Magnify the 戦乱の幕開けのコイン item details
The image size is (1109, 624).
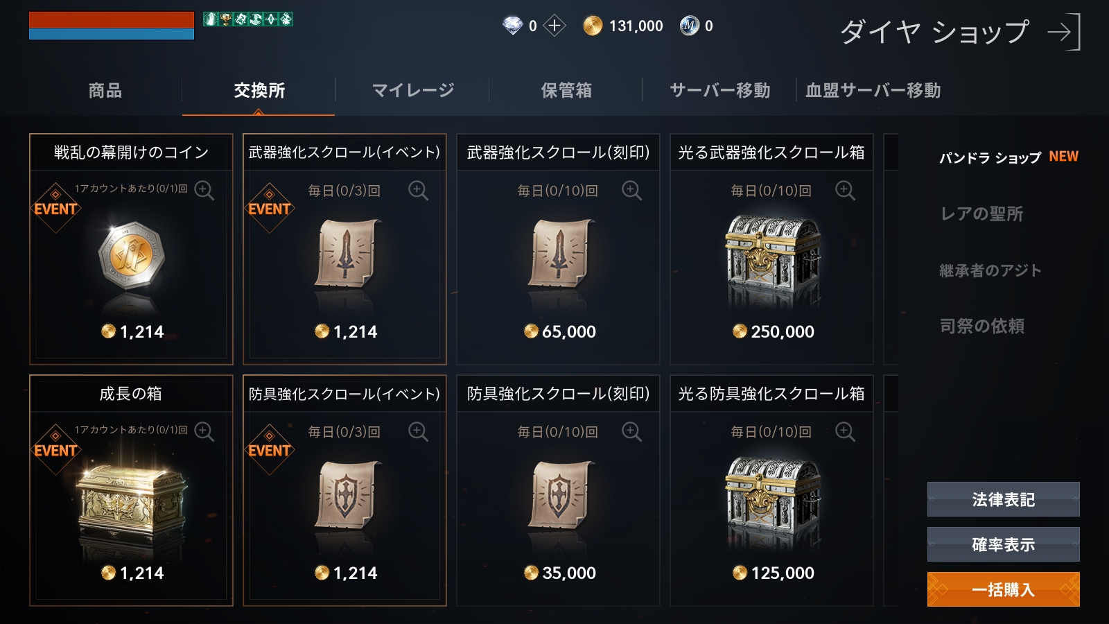point(204,190)
